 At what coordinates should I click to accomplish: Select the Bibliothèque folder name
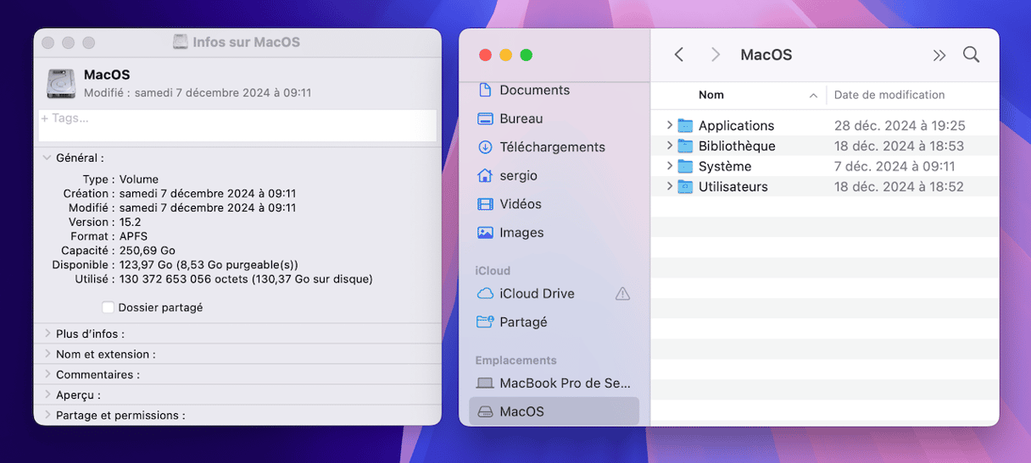point(737,146)
